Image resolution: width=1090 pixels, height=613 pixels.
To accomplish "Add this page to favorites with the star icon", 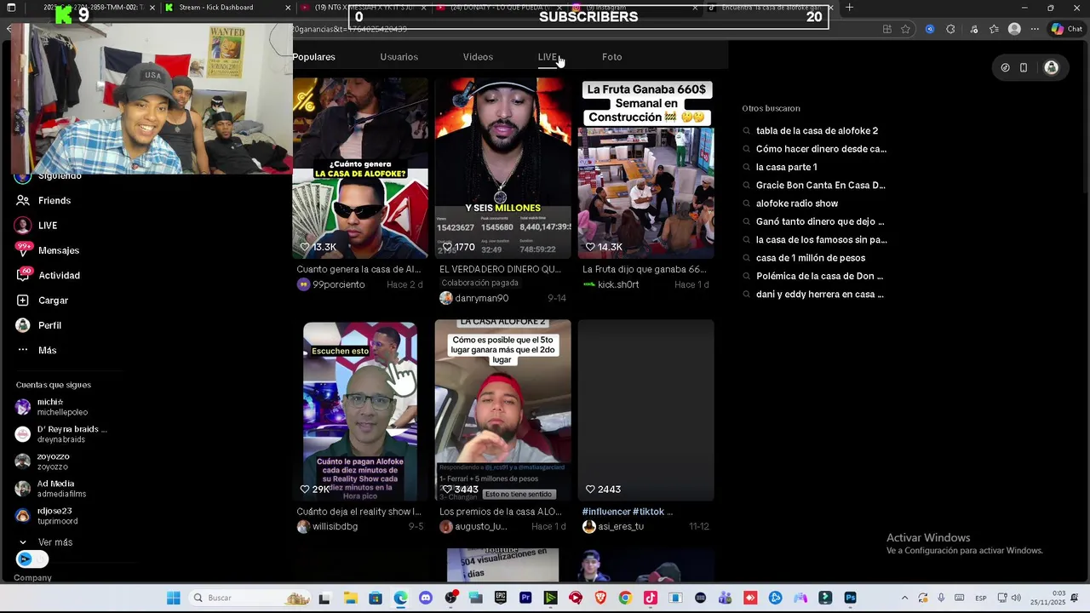I will [905, 29].
